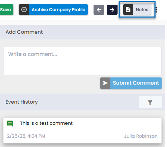Go to previous record with left arrow
167x147 pixels.
click(x=99, y=10)
